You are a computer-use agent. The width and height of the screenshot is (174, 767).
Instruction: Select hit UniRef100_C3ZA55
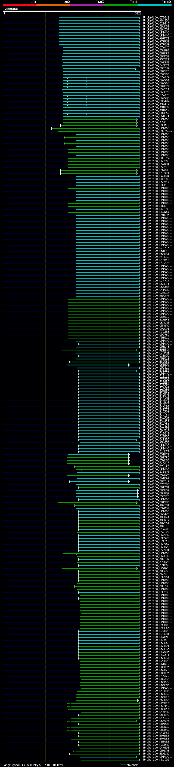pos(156,356)
